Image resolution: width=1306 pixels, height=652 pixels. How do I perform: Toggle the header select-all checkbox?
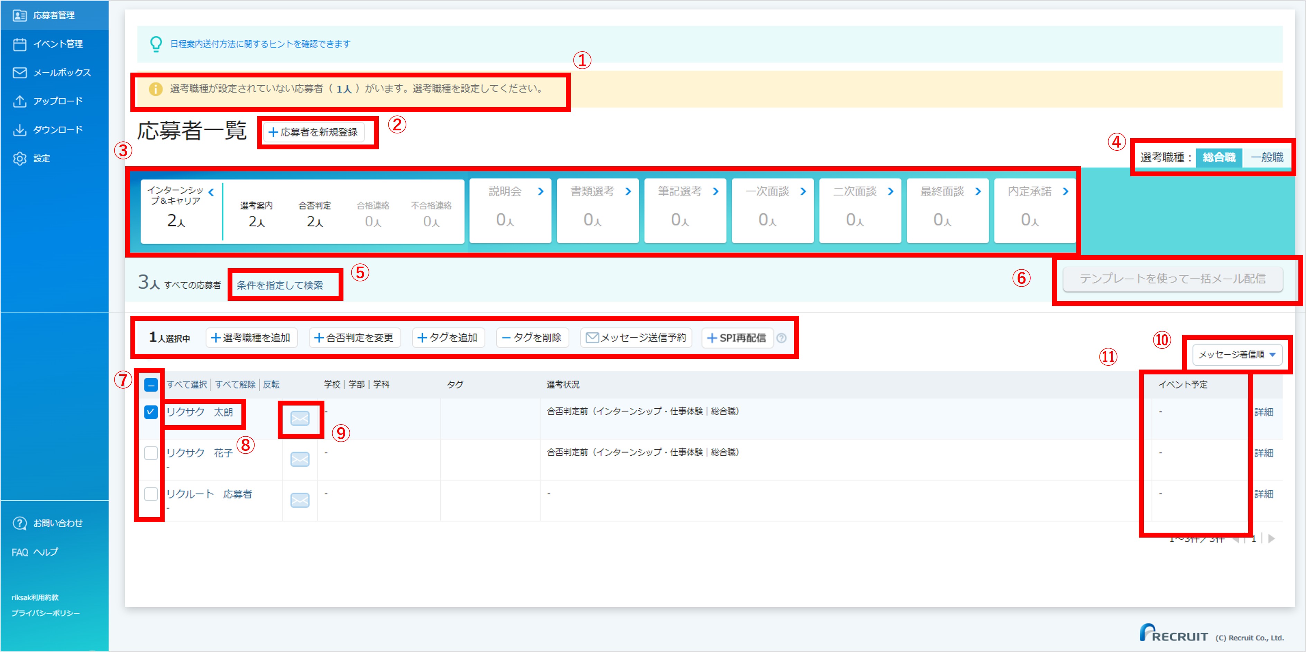[x=151, y=385]
